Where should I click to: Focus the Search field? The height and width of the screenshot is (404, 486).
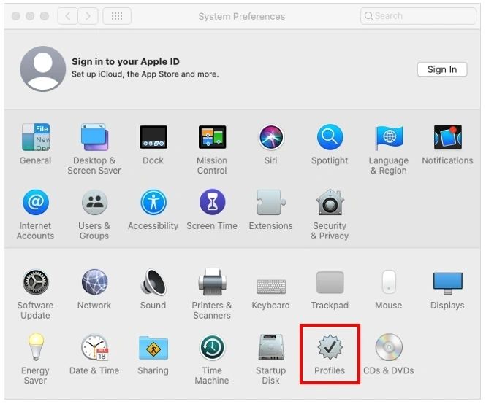pos(418,16)
